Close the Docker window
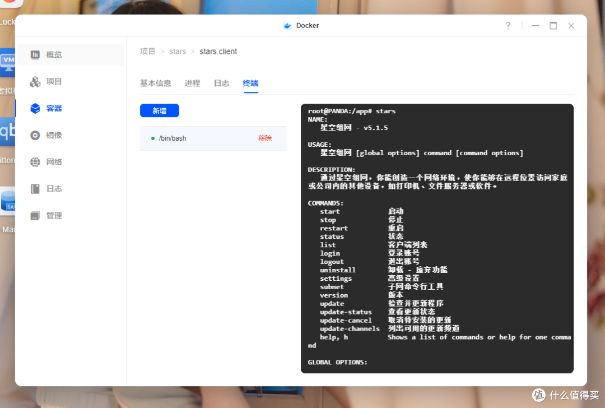 571,26
